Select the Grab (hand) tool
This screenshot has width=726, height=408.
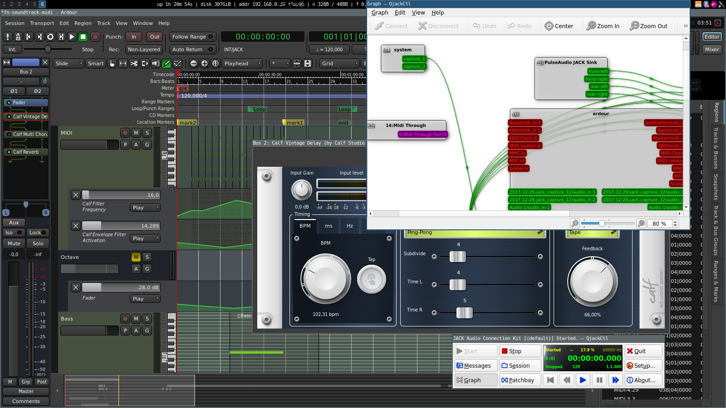(112, 63)
